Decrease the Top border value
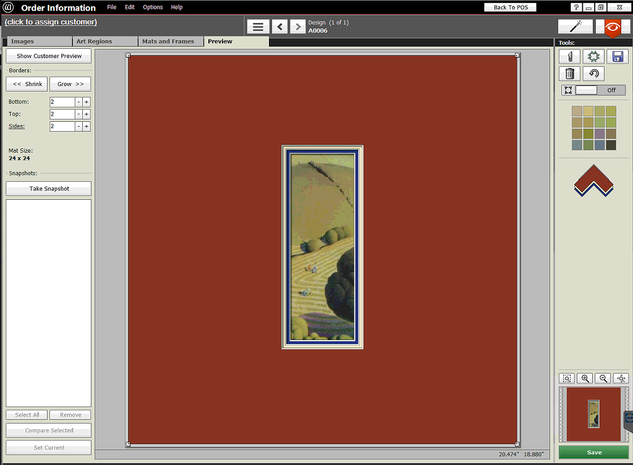 (79, 114)
